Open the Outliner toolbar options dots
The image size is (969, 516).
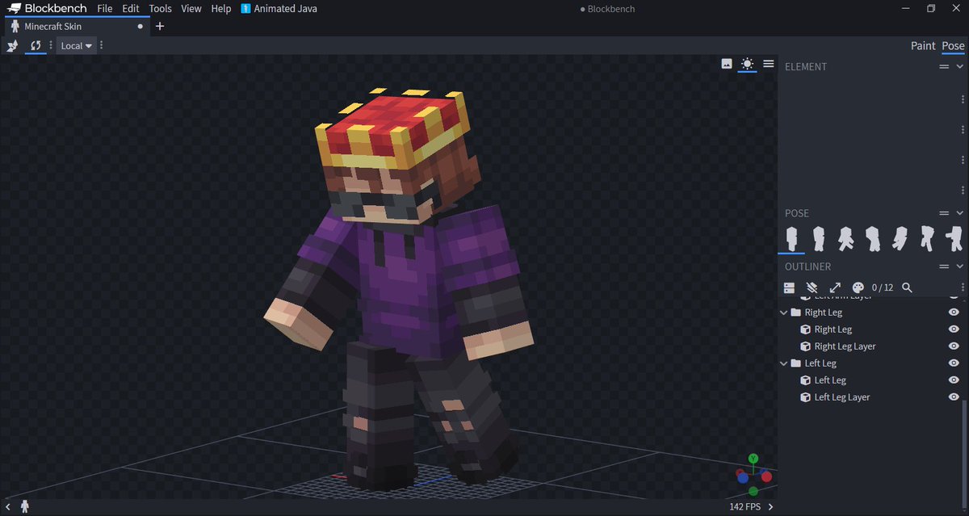[x=962, y=287]
